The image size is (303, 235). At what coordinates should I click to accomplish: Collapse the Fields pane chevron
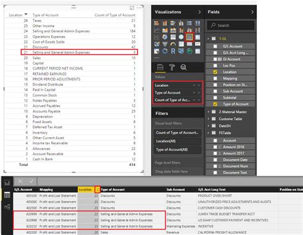tap(252, 12)
